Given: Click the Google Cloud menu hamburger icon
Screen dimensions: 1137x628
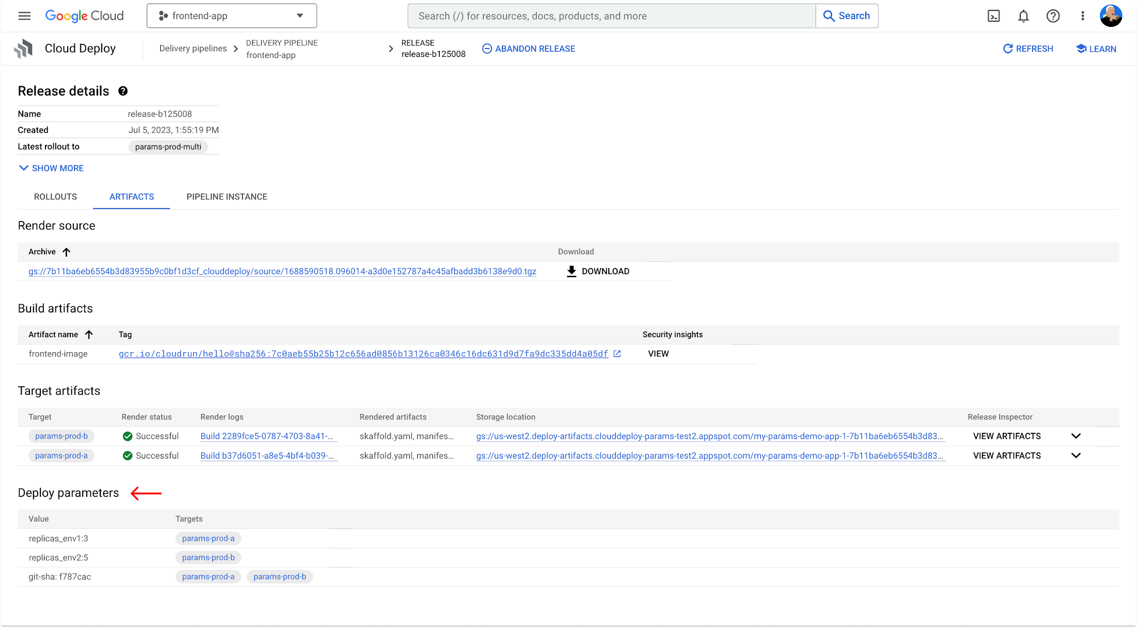Looking at the screenshot, I should click(24, 15).
